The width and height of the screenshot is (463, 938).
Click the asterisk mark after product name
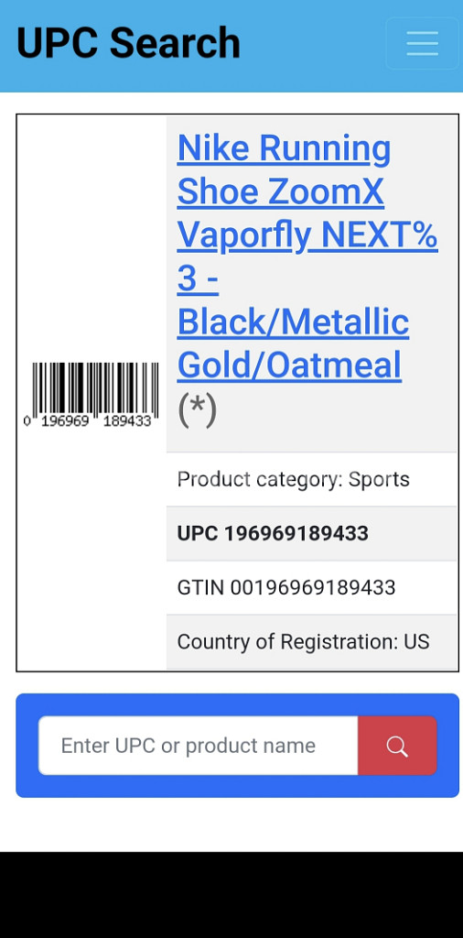pos(197,409)
